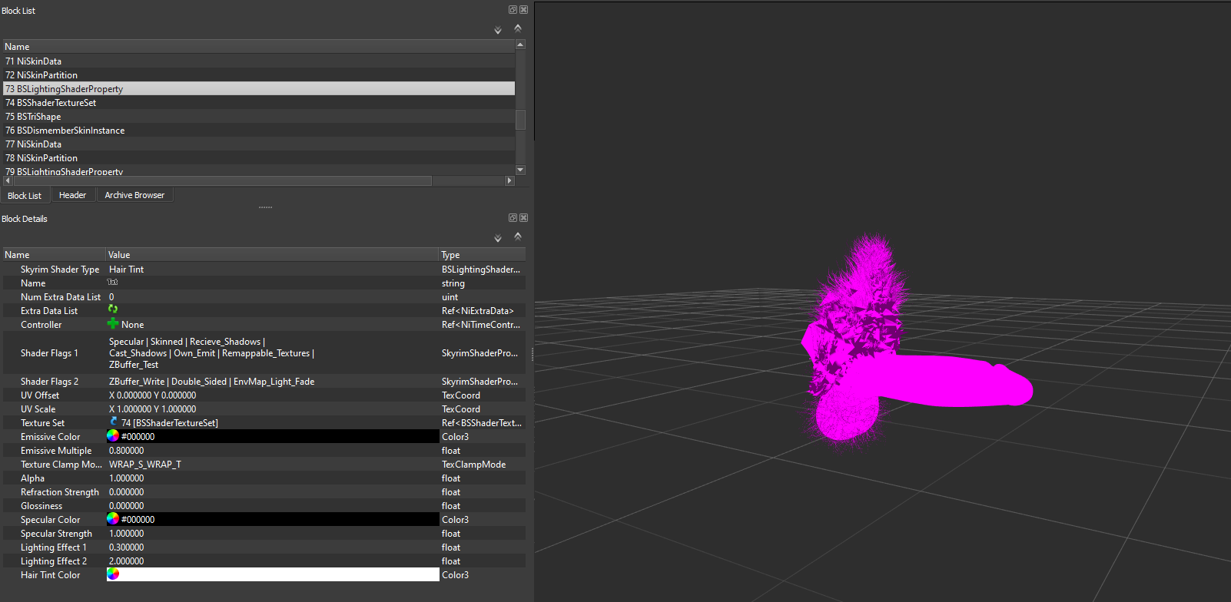Click Refraction Strength value 0.000000
The image size is (1231, 602).
(x=126, y=491)
